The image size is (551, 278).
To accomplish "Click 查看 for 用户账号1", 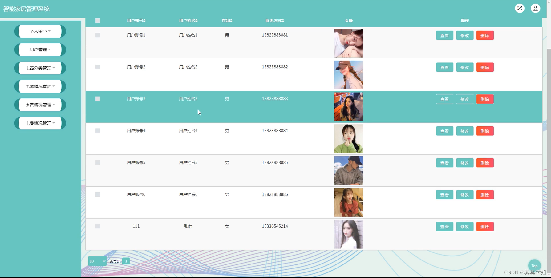I will [444, 35].
